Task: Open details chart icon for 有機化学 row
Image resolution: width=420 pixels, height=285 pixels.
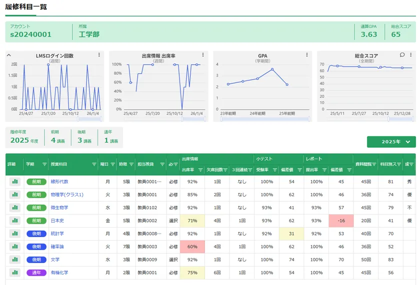Action: tap(14, 273)
